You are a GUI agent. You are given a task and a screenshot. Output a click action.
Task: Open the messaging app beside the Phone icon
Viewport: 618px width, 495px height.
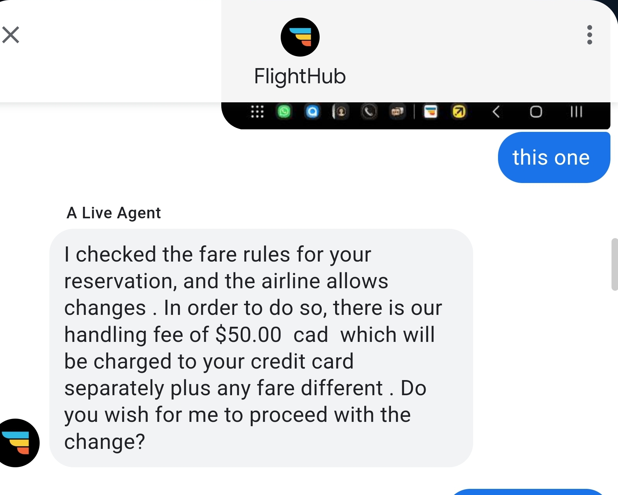[x=397, y=112]
